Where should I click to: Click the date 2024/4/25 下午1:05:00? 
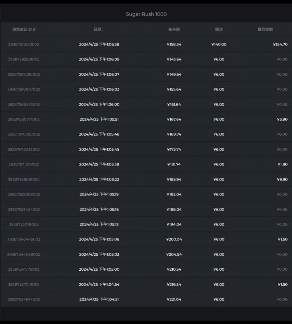pos(99,269)
